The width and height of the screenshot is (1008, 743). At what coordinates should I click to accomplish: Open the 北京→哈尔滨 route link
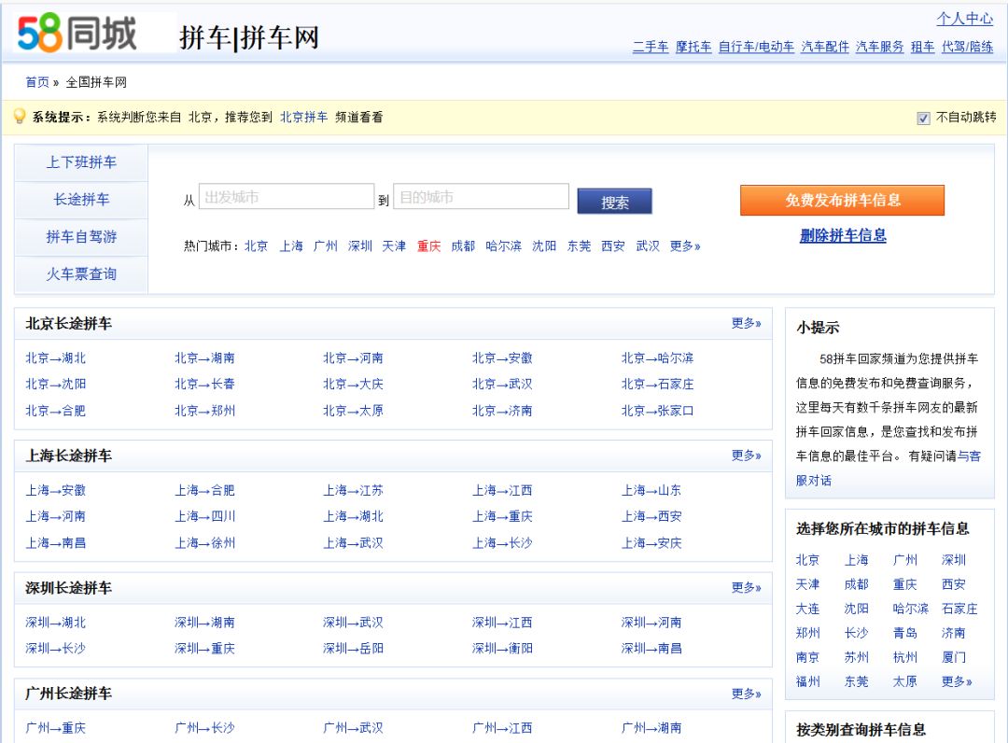coord(657,358)
